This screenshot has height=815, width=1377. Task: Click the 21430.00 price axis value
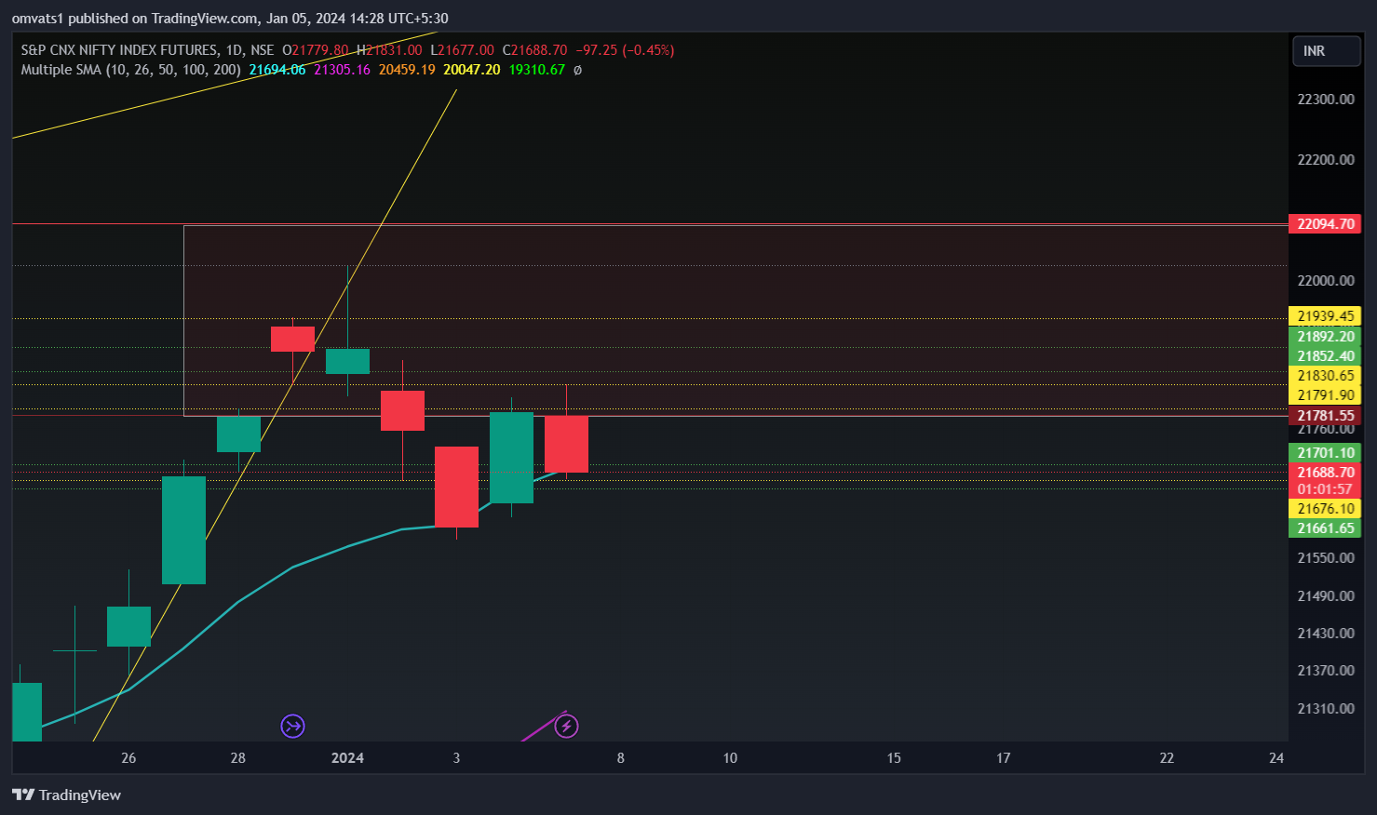(x=1326, y=634)
